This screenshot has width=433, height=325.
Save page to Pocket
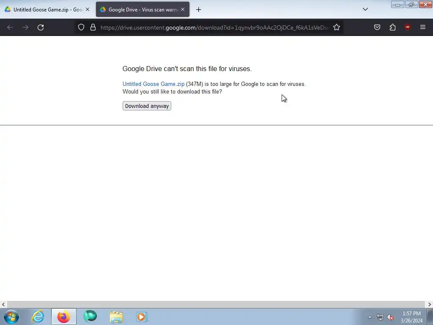(377, 27)
